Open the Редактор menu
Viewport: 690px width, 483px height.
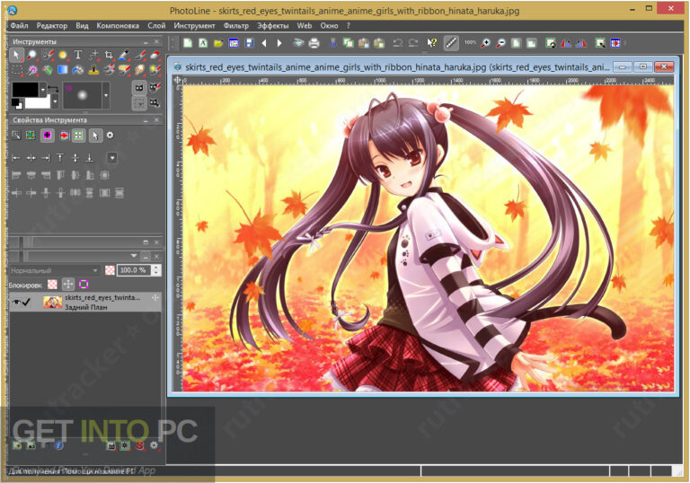tap(52, 25)
